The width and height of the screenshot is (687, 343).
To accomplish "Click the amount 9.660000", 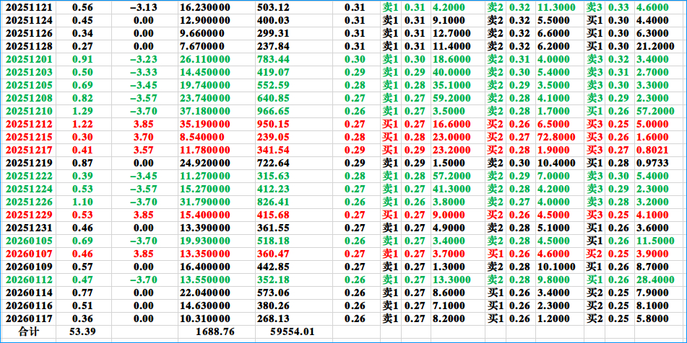I will 202,33.
